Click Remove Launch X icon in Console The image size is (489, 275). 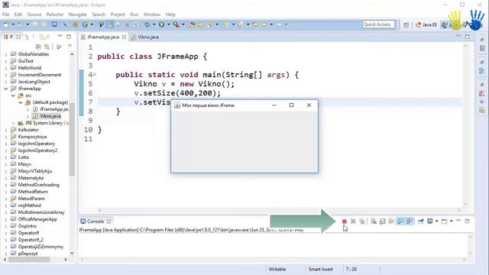point(353,221)
